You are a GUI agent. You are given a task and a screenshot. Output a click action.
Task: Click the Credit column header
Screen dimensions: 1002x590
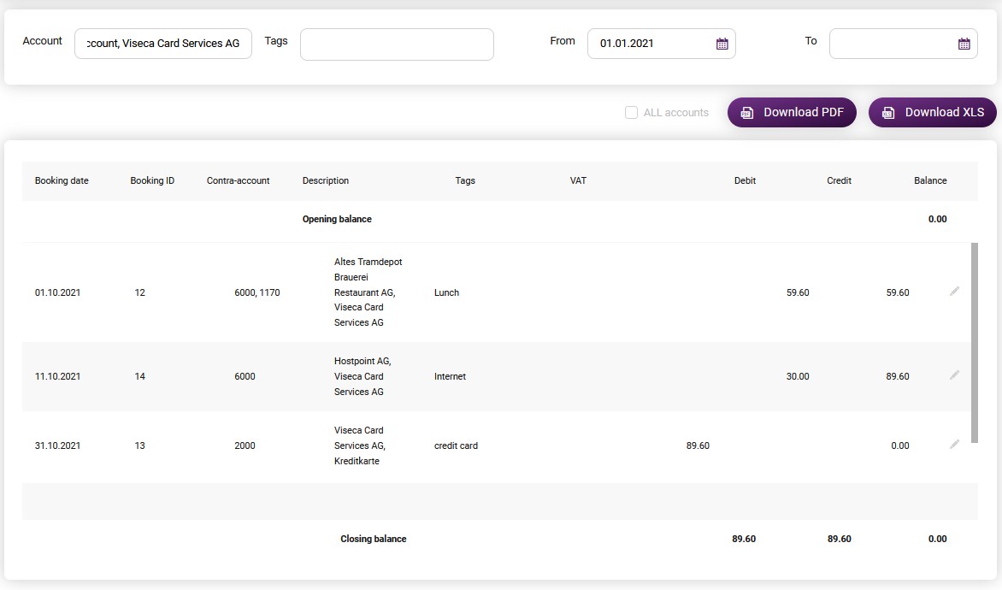tap(839, 181)
